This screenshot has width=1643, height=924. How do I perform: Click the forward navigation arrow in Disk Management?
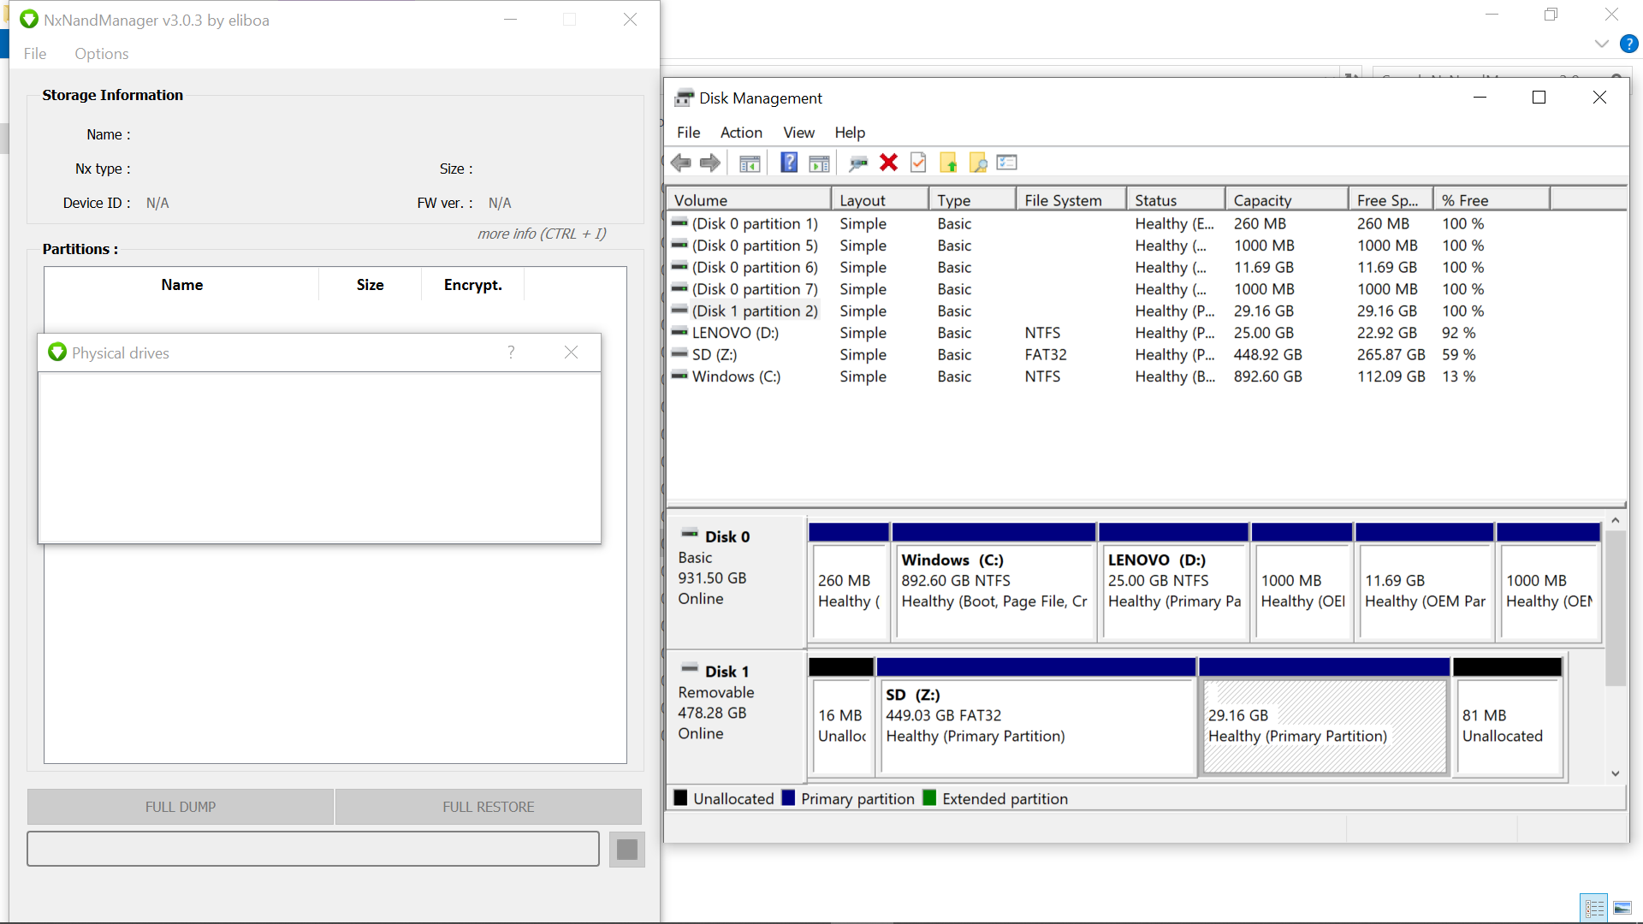710,163
